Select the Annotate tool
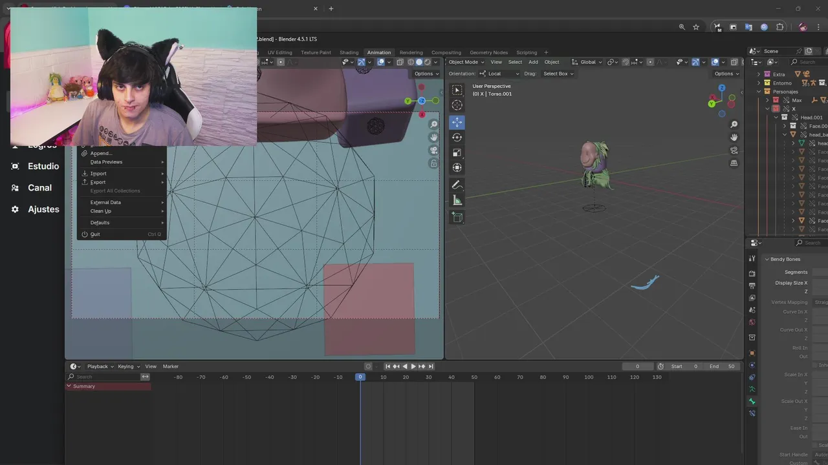The height and width of the screenshot is (465, 828). click(x=457, y=185)
